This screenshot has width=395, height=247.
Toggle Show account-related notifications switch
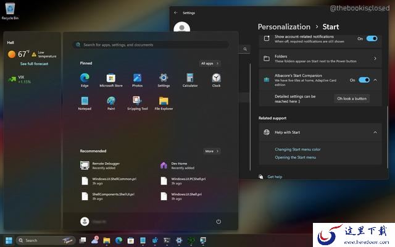click(372, 38)
